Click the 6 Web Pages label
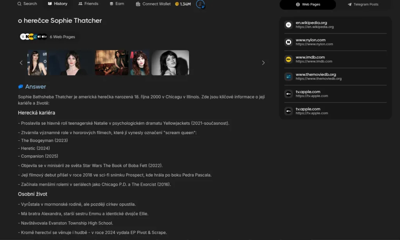The height and width of the screenshot is (240, 400). [x=62, y=37]
